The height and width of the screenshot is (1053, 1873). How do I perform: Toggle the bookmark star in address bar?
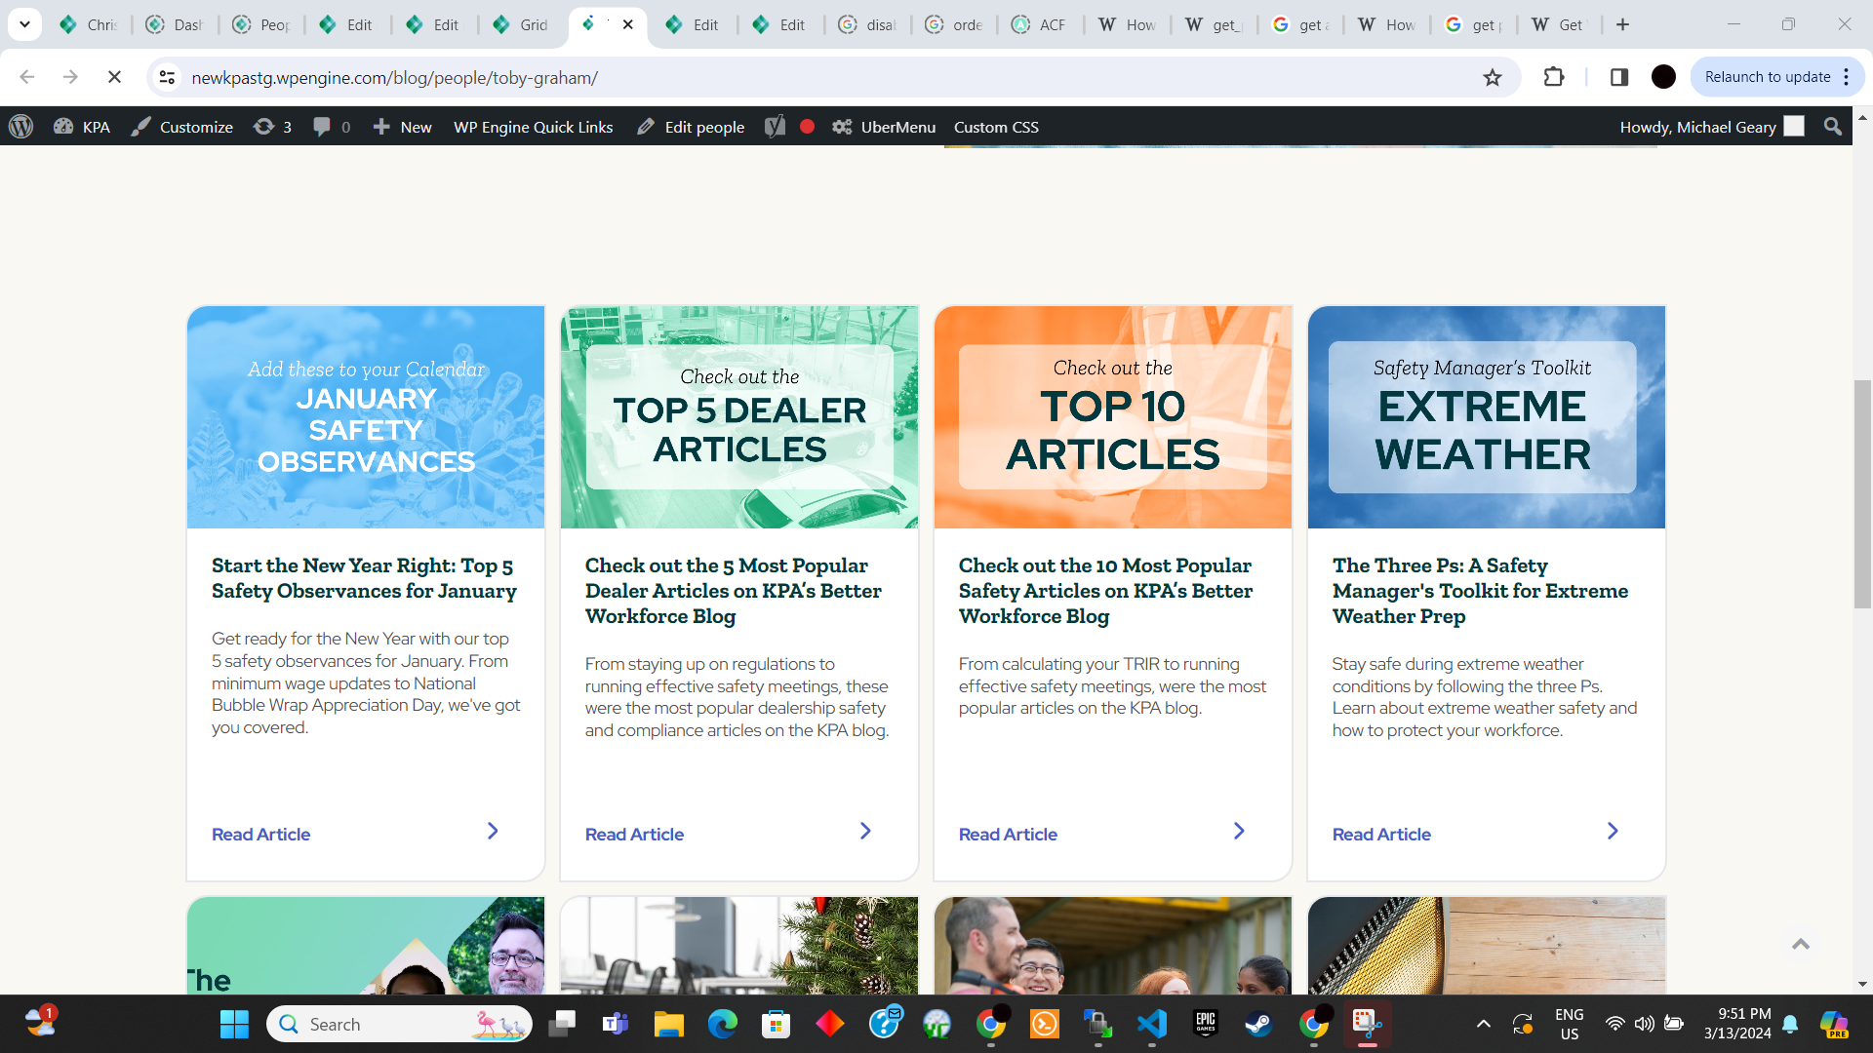[x=1492, y=77]
